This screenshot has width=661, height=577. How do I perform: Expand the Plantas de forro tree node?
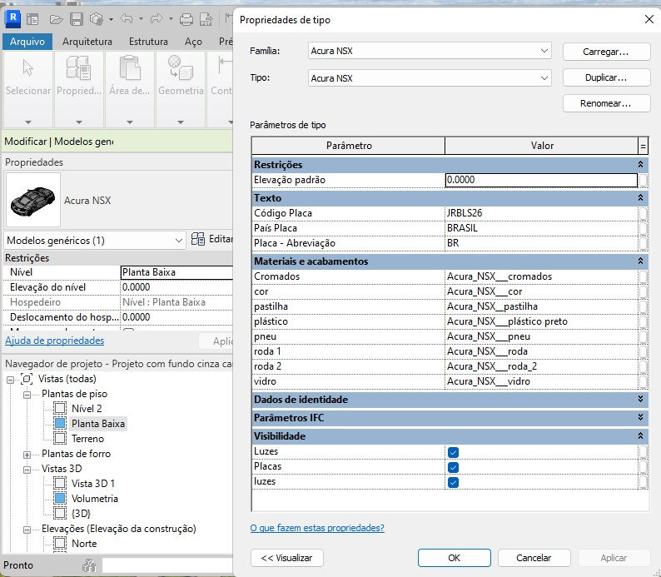(x=27, y=455)
